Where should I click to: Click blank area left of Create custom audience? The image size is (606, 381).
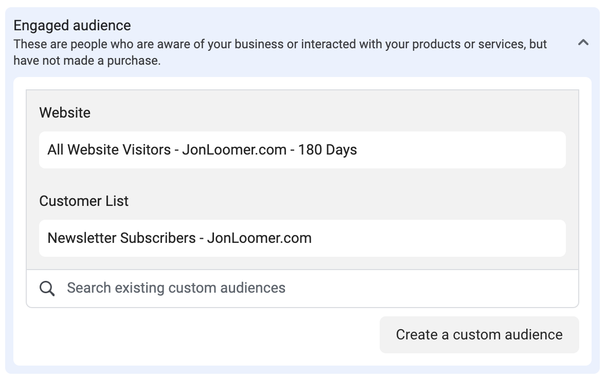click(x=201, y=335)
